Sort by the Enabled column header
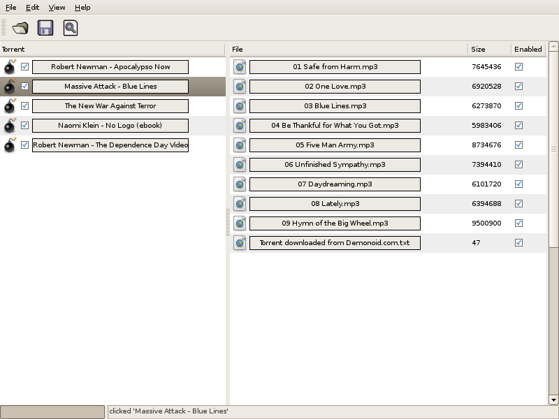Screen dimensions: 559x419 528,49
